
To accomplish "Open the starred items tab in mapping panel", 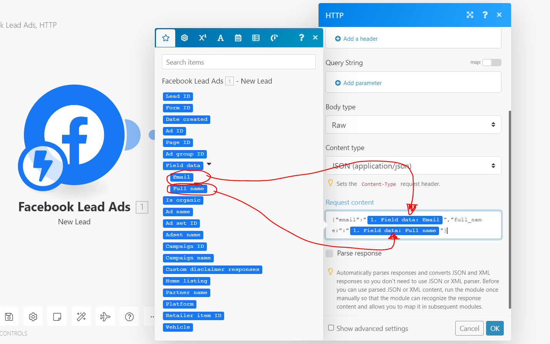I will (x=166, y=38).
